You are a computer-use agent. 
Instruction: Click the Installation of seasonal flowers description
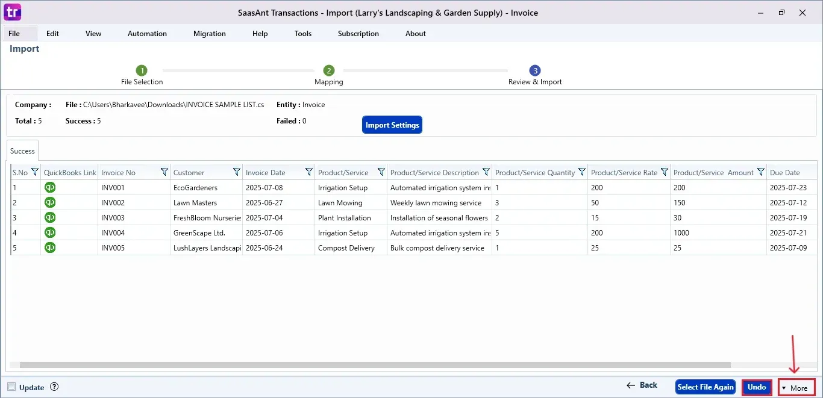pos(439,217)
